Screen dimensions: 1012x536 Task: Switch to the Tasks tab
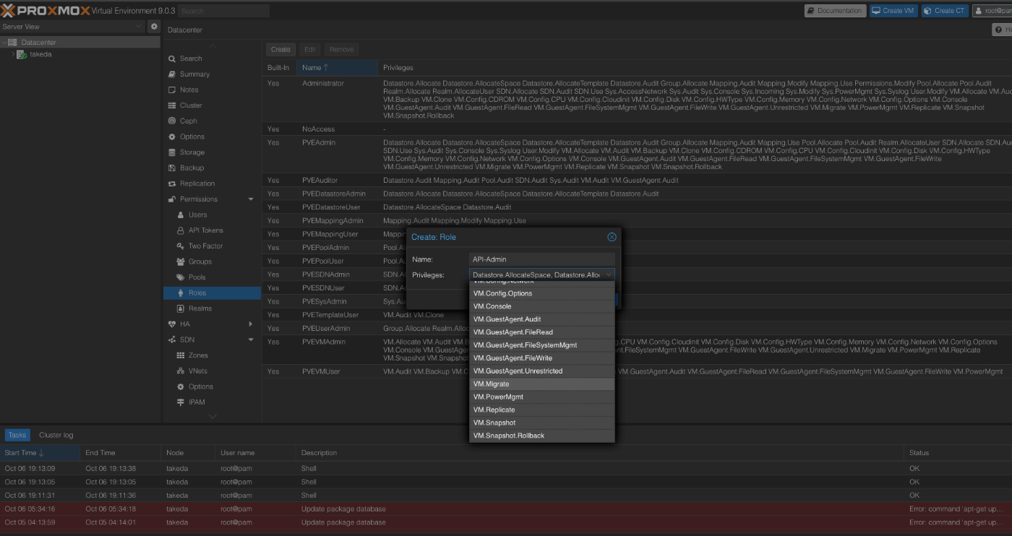click(x=17, y=436)
